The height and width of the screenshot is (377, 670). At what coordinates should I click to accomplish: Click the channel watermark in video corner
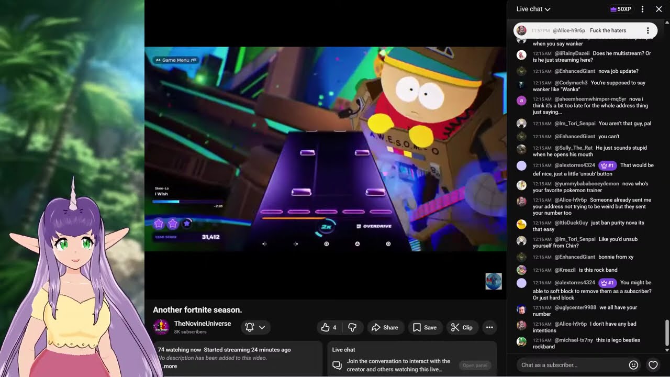pos(494,281)
